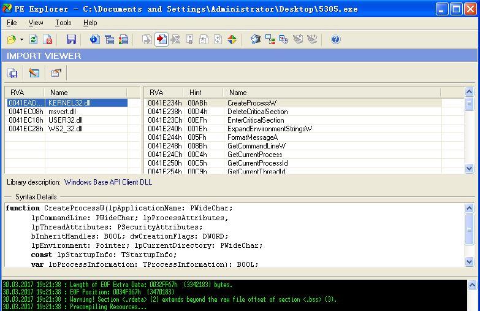Select the CreateProcessW function row
Image resolution: width=480 pixels, height=311 pixels.
click(294, 103)
